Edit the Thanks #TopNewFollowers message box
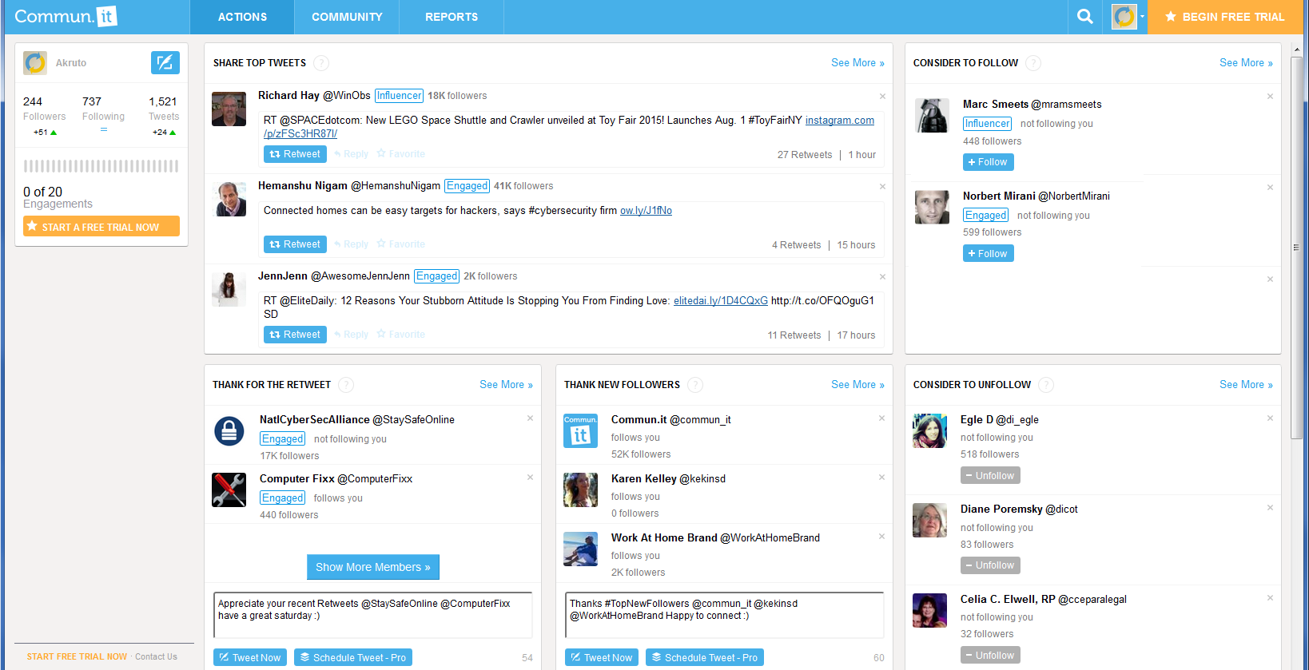 point(725,615)
